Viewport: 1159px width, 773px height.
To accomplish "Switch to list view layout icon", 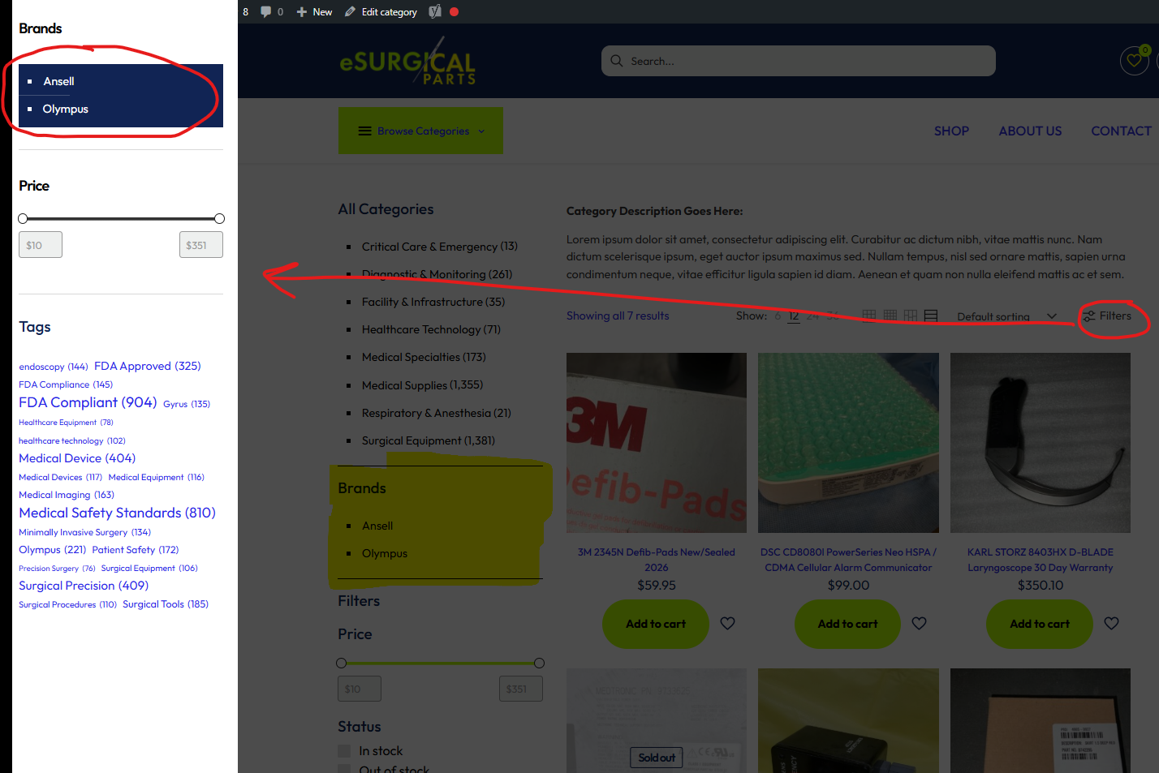I will pos(931,316).
